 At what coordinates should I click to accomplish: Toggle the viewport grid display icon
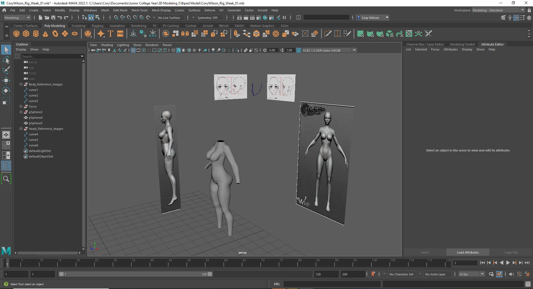[x=133, y=50]
